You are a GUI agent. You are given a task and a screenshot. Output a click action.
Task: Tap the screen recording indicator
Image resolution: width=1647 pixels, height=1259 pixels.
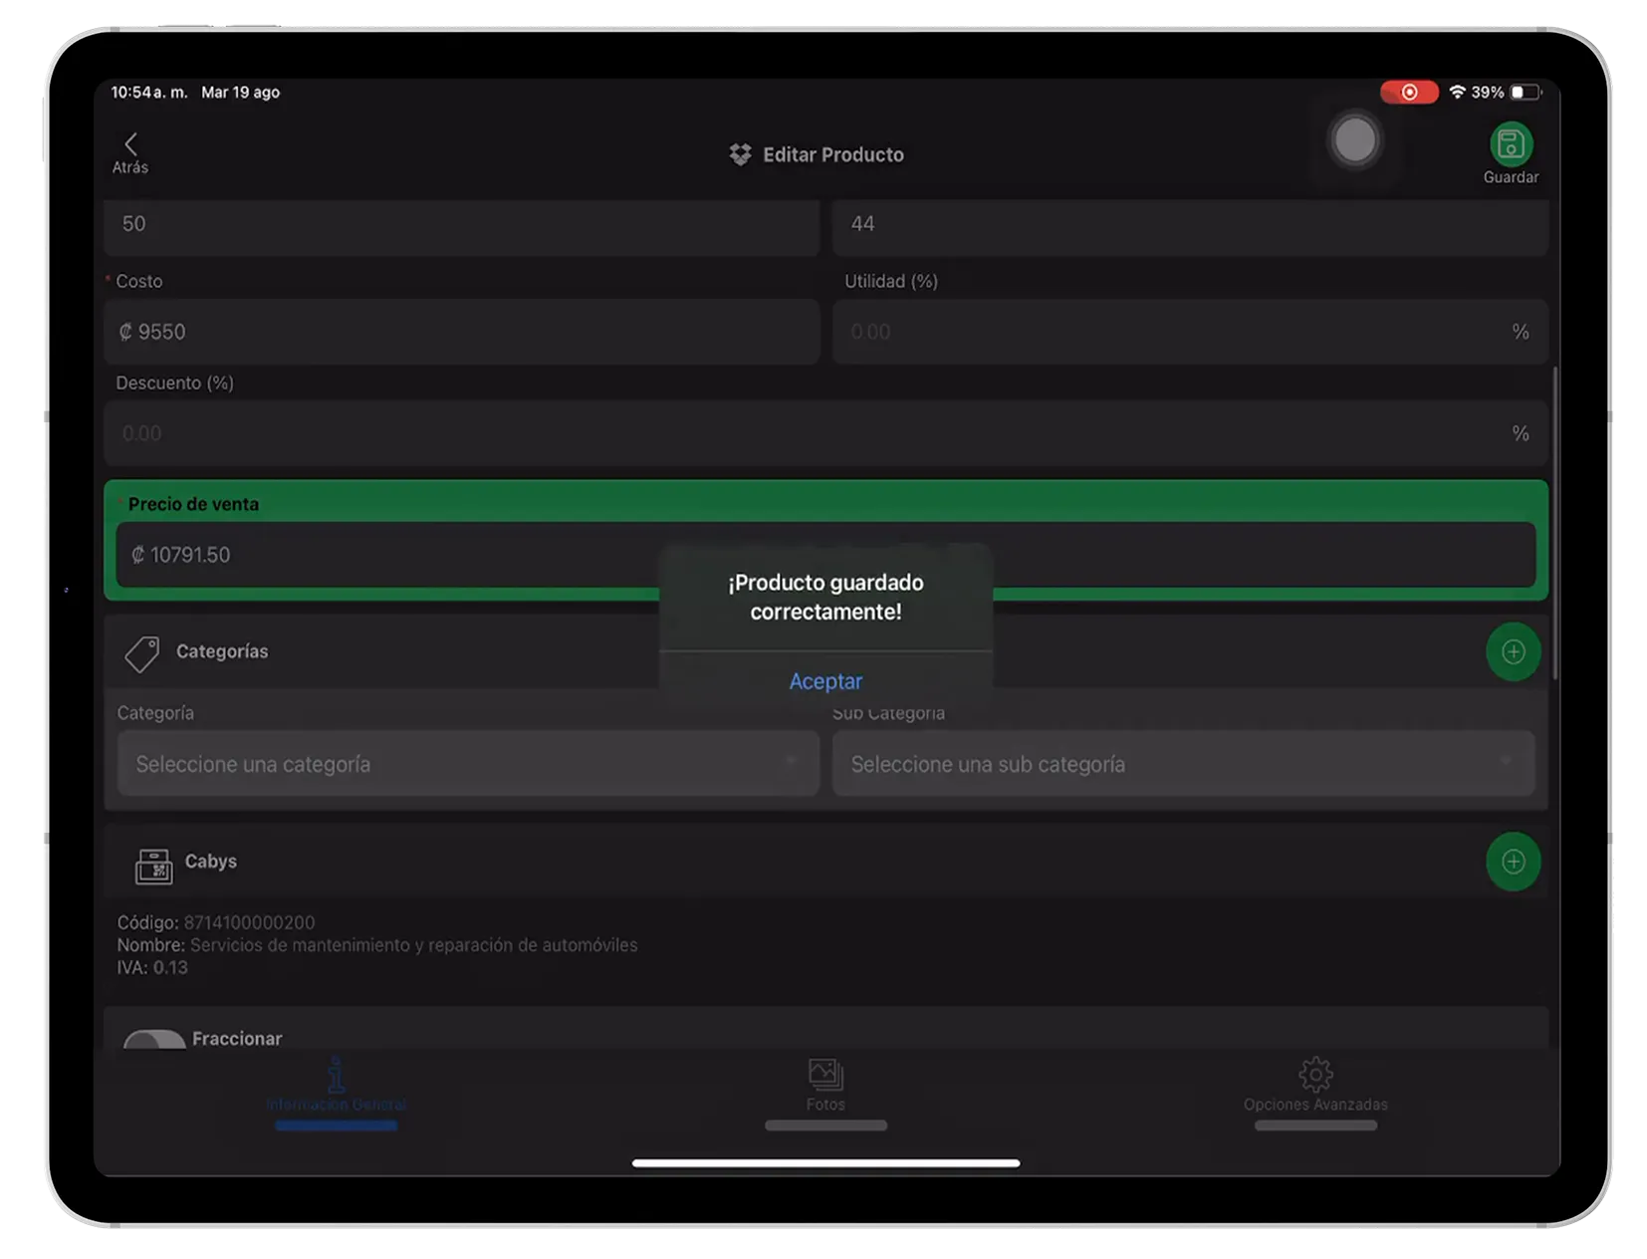(1408, 93)
